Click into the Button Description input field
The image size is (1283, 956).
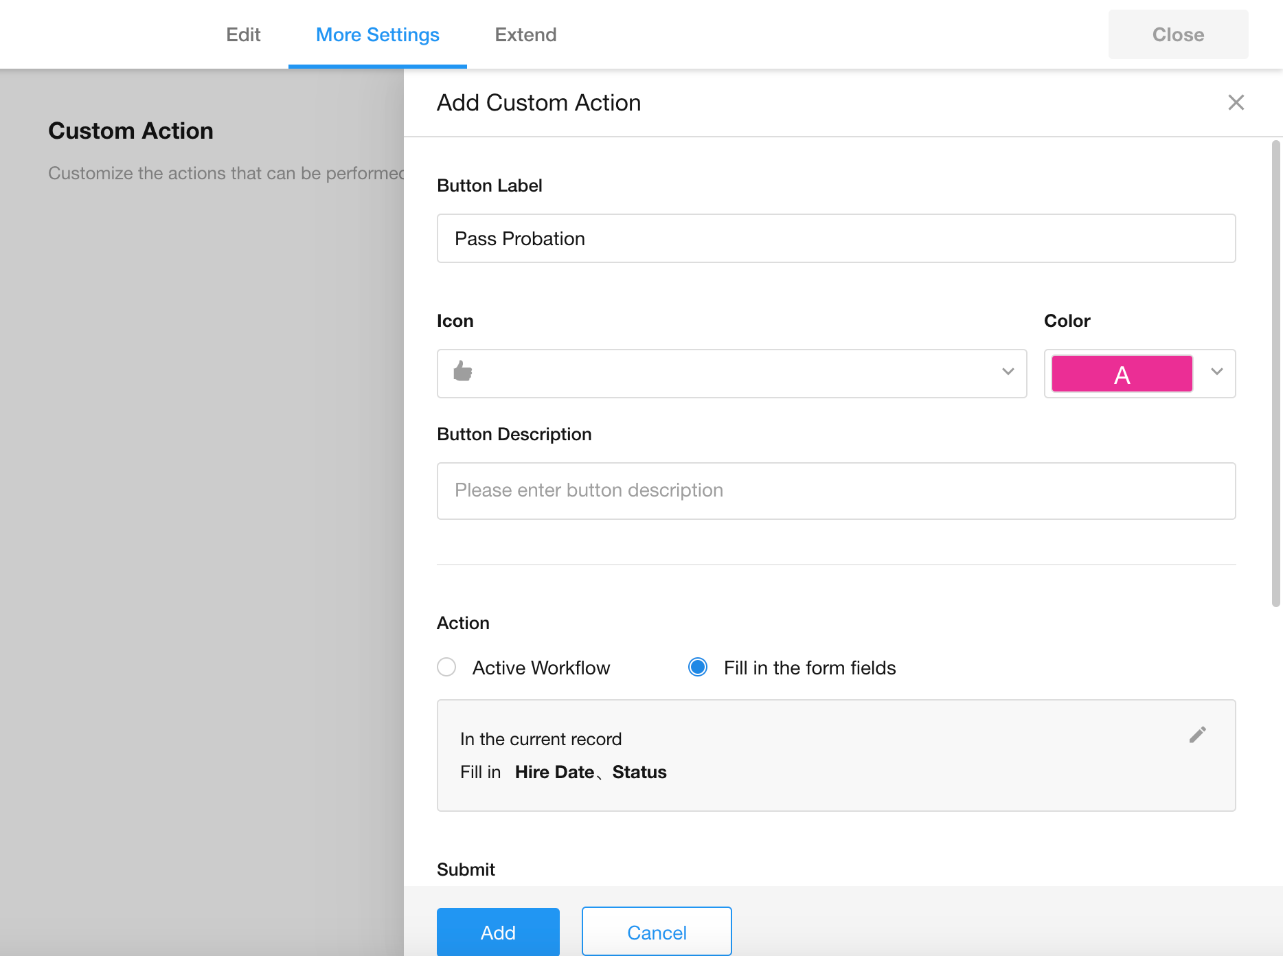[836, 491]
